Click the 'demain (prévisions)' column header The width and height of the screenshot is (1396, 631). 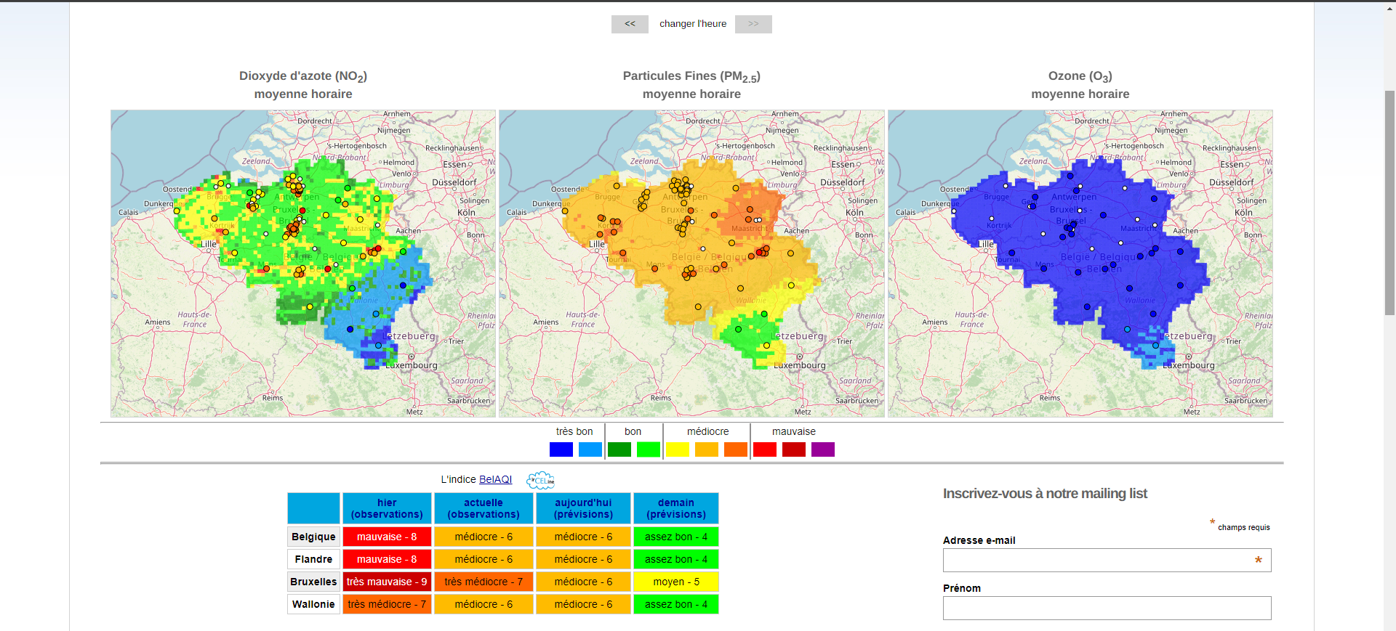point(676,508)
